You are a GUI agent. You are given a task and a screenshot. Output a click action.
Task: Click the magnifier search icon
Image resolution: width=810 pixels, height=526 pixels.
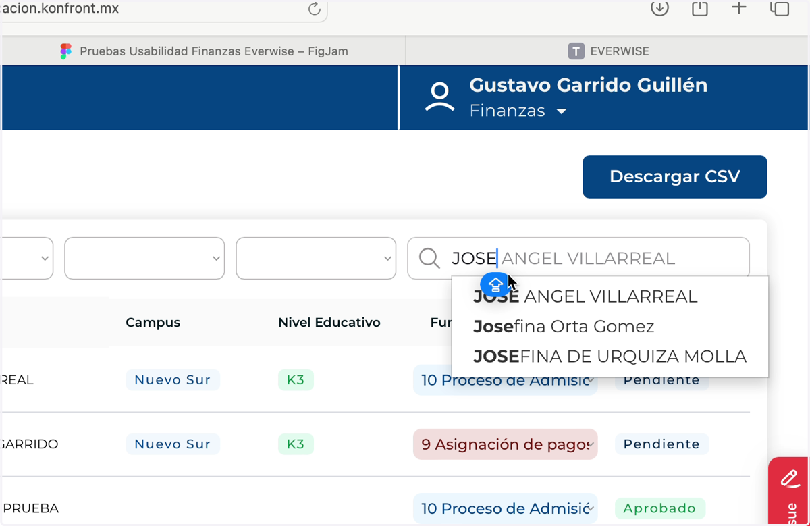429,258
